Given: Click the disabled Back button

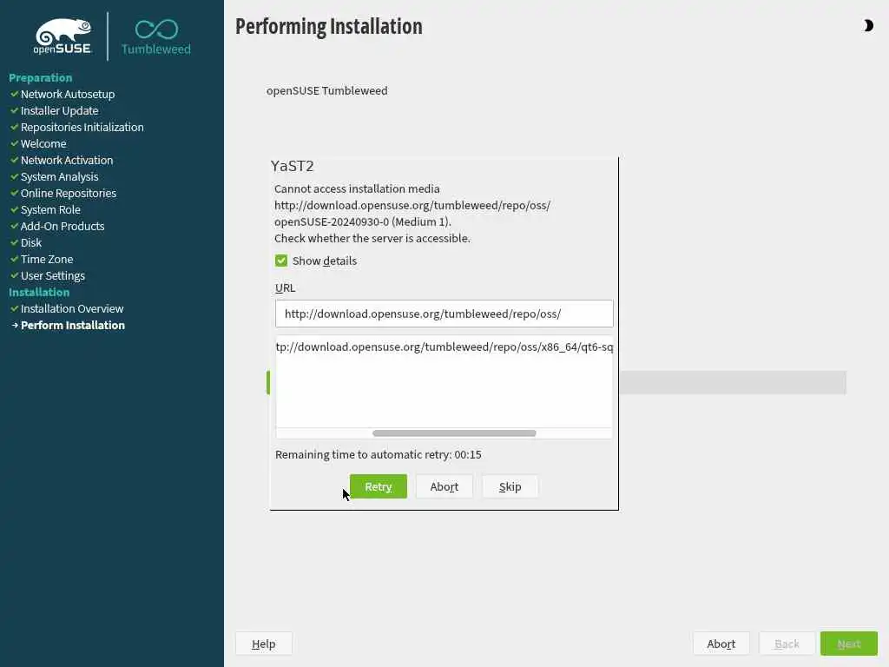Looking at the screenshot, I should pos(787,644).
